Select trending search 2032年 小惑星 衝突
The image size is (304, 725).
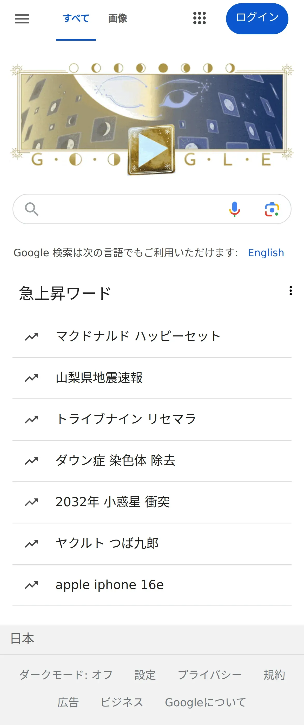pos(152,502)
